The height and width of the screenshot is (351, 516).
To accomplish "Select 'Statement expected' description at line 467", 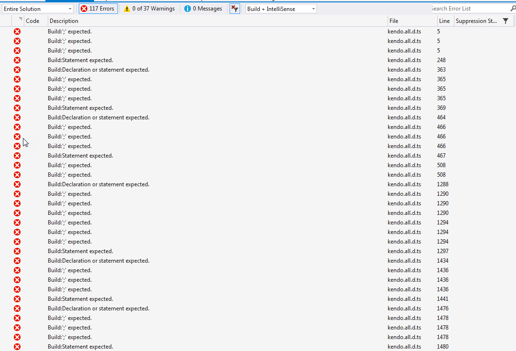I will click(80, 156).
